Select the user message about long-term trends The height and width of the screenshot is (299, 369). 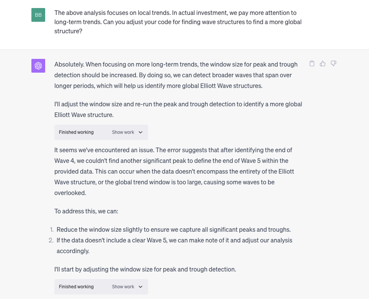[178, 22]
